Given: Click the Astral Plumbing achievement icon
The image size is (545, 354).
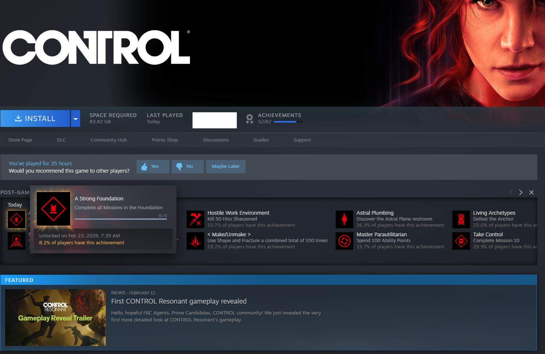Looking at the screenshot, I should 344,219.
